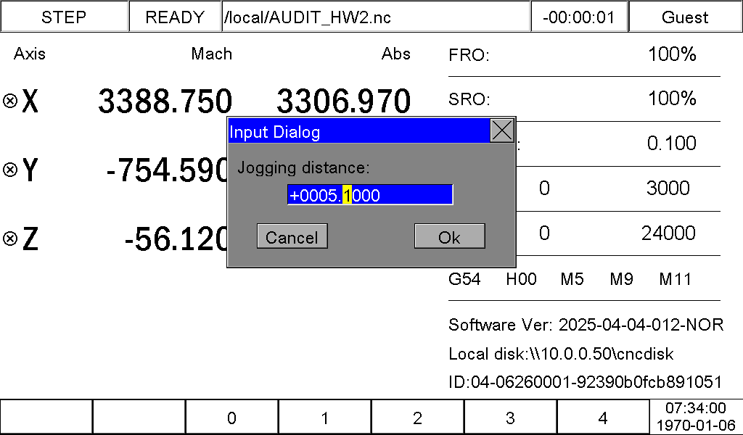Click the Y axis home status icon
Screen dimensions: 743x435
(10, 170)
